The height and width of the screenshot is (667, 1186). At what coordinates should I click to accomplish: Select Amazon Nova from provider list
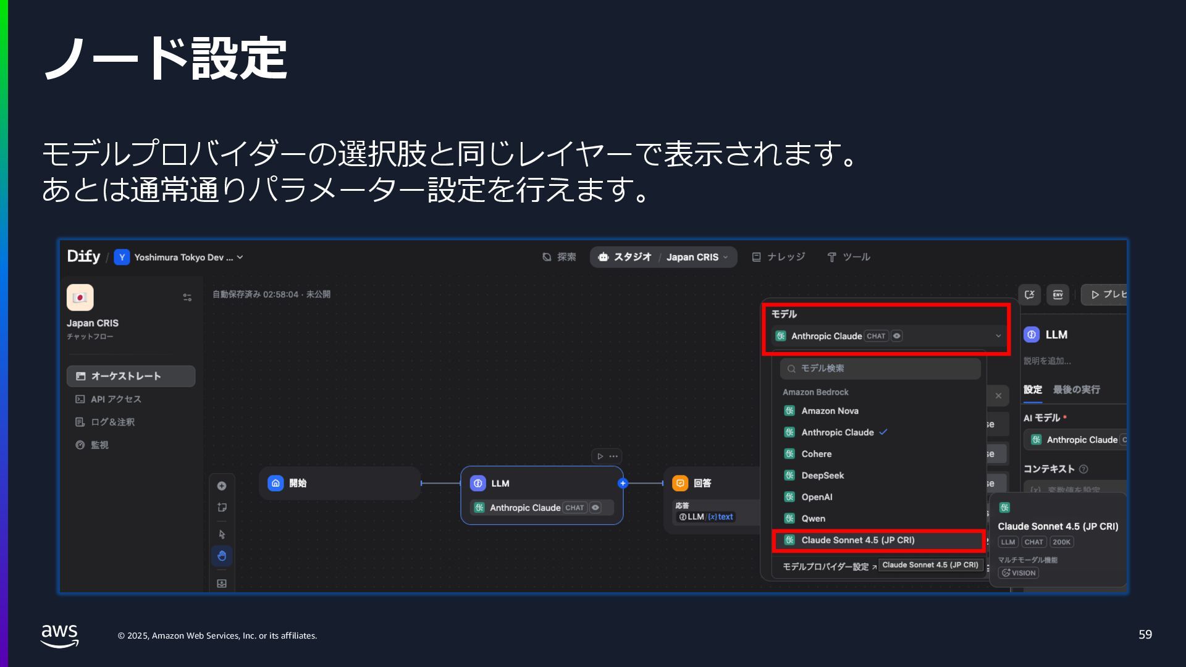(830, 411)
